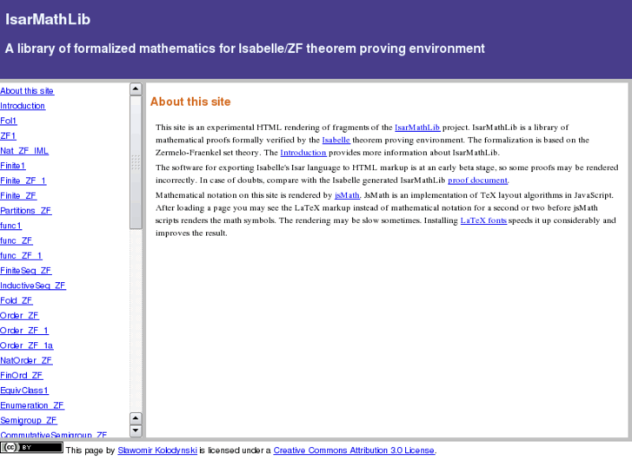
Task: Open the Introduction link in sidebar
Action: 23,106
